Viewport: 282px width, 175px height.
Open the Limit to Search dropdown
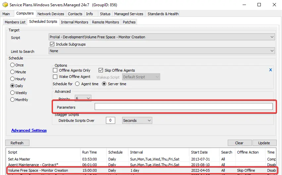[162, 51]
